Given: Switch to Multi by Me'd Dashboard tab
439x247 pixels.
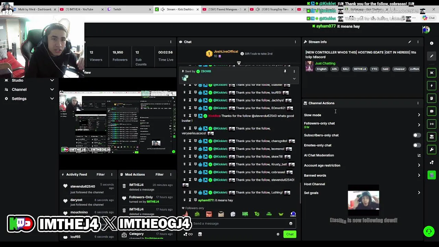Looking at the screenshot, I should [x=34, y=9].
